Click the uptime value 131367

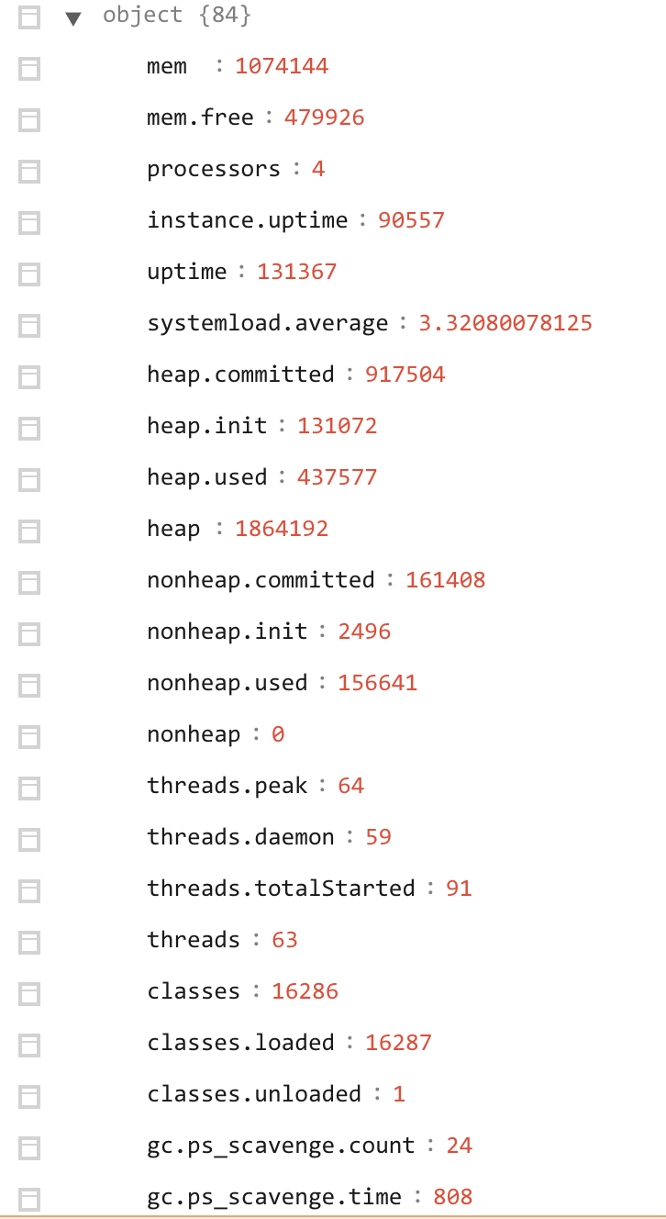(x=297, y=272)
